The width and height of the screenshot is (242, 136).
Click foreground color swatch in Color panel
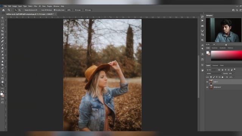coord(208,53)
